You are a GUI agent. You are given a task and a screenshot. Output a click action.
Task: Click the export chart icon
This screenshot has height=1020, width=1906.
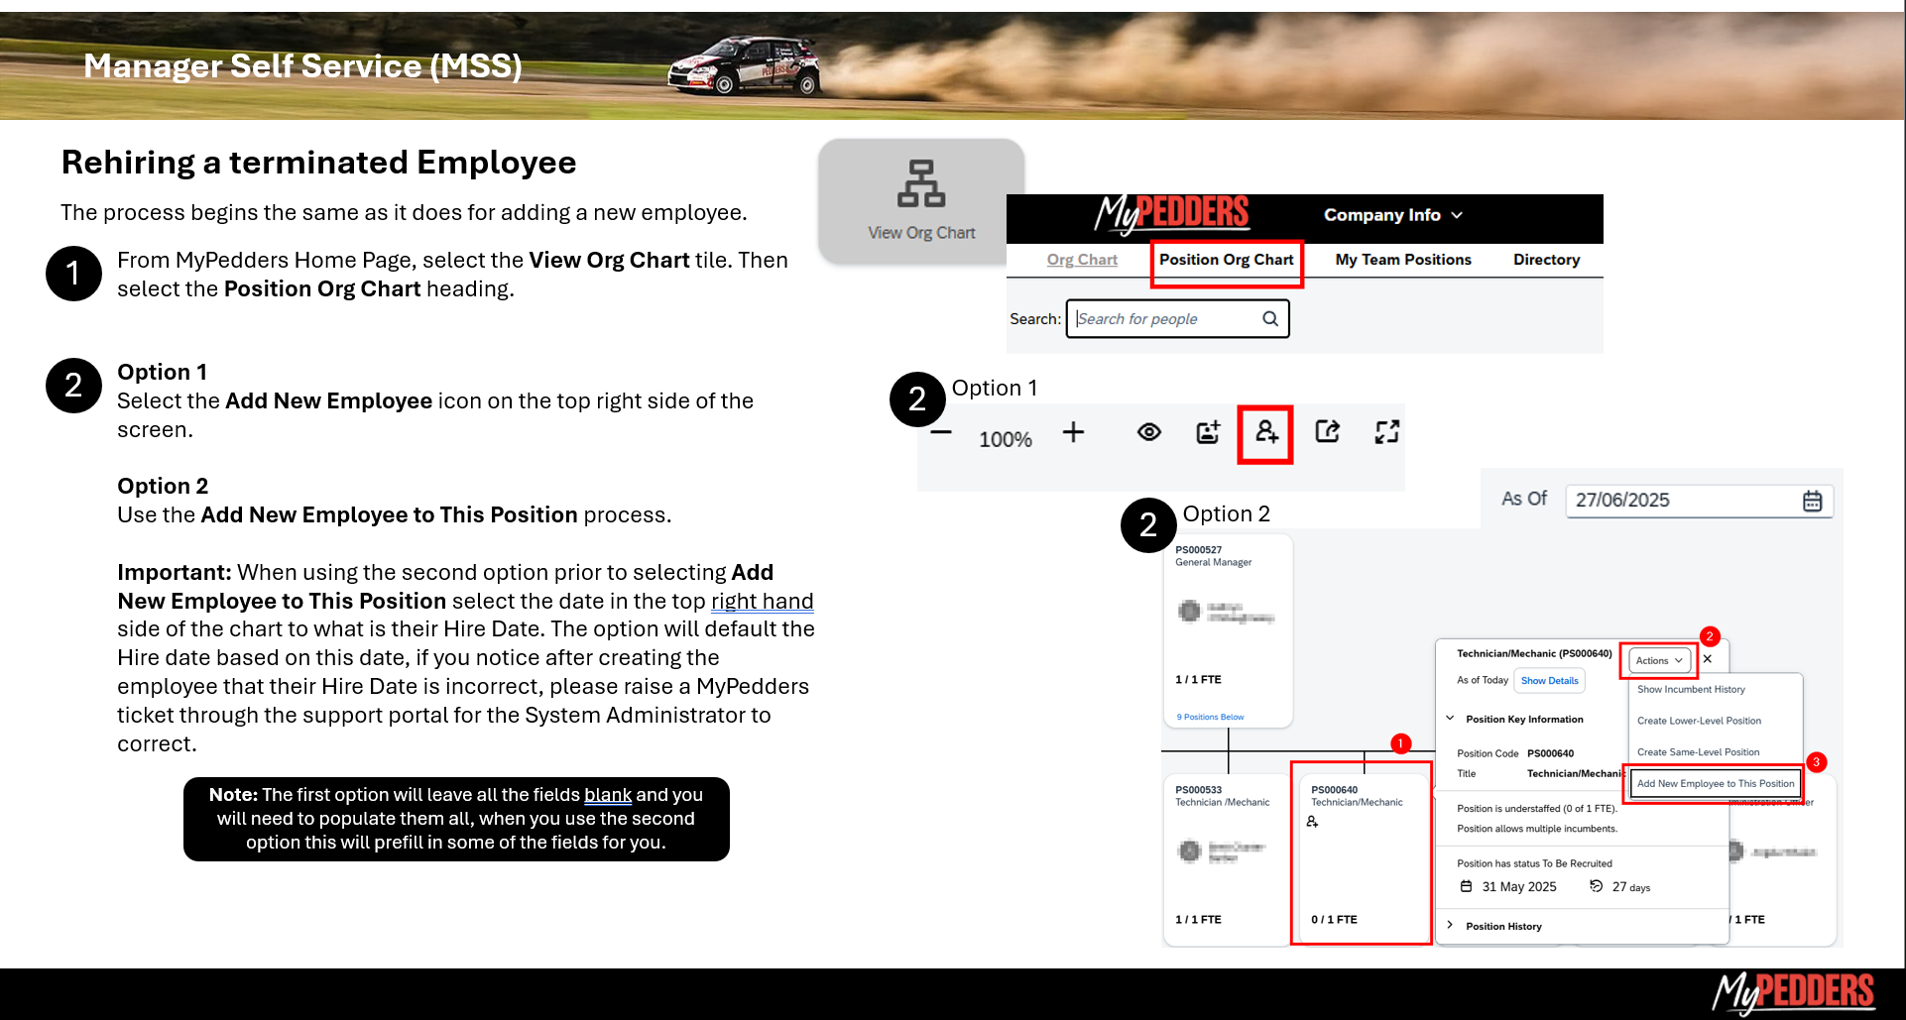[x=1327, y=431]
